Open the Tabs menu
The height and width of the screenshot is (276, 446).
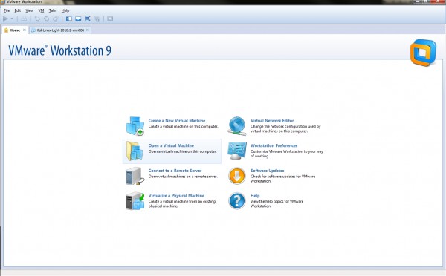[53, 10]
